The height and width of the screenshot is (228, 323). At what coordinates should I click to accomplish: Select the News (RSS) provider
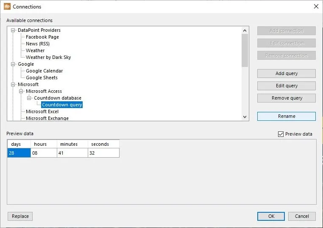(x=38, y=44)
